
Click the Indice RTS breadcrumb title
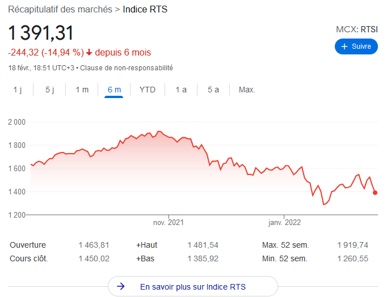click(145, 9)
